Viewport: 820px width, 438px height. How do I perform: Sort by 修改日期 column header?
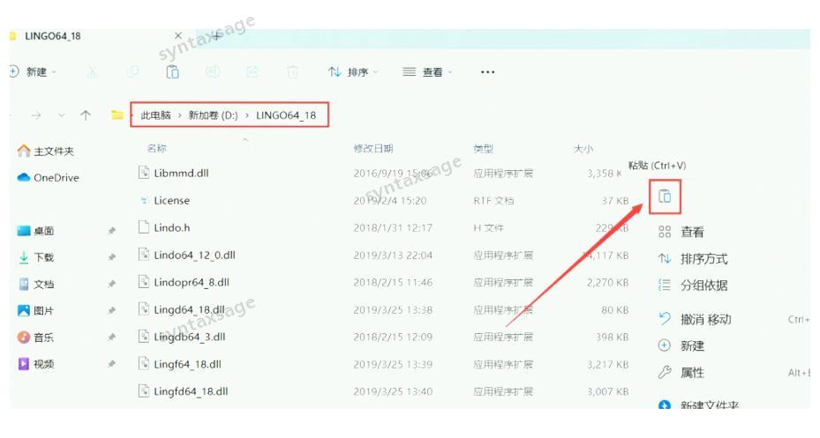(x=373, y=148)
